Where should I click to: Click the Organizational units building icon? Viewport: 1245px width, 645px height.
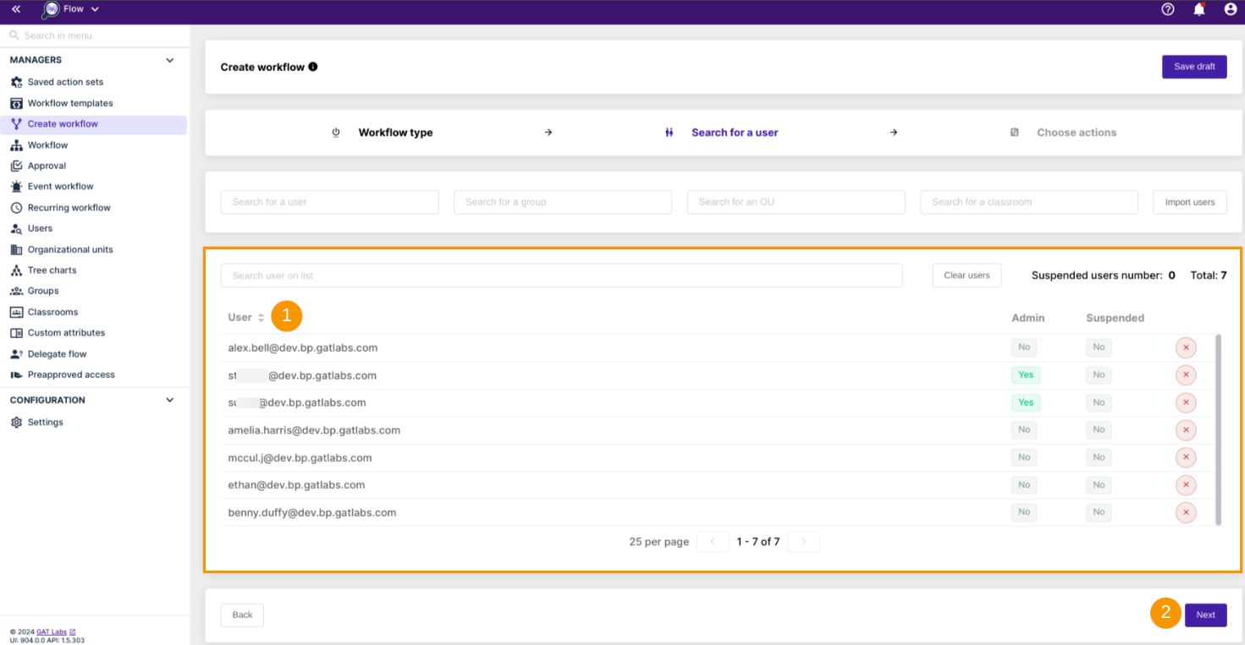[x=16, y=249]
